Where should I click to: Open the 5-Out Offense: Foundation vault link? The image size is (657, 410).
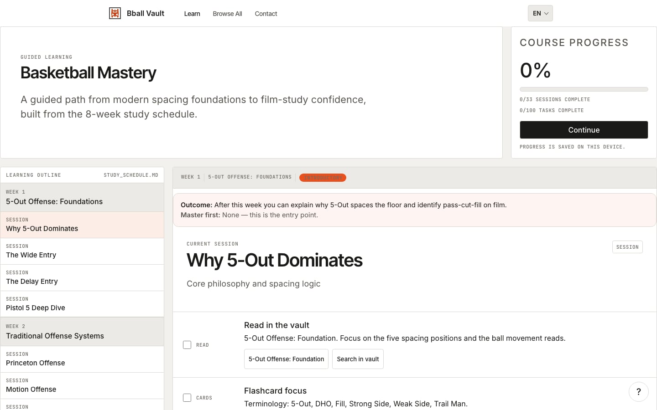(x=286, y=359)
